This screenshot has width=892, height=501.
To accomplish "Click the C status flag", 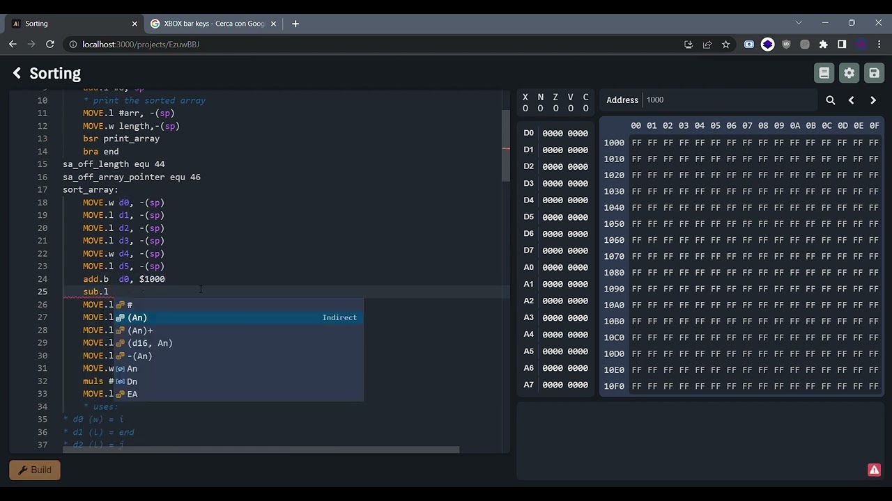I will click(585, 102).
